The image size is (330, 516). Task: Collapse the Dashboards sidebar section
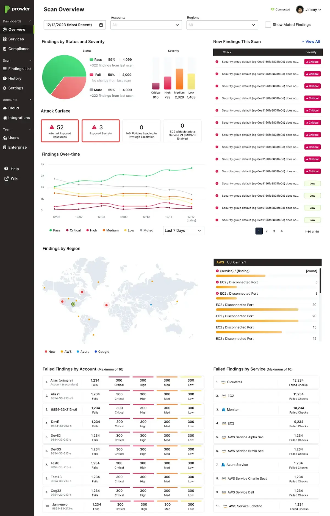pyautogui.click(x=30, y=21)
